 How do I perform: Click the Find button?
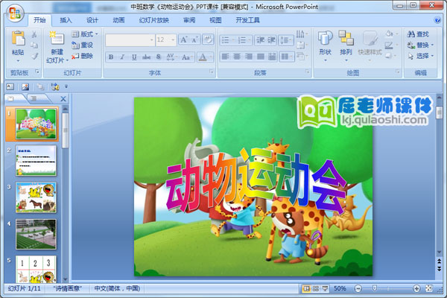coord(418,34)
